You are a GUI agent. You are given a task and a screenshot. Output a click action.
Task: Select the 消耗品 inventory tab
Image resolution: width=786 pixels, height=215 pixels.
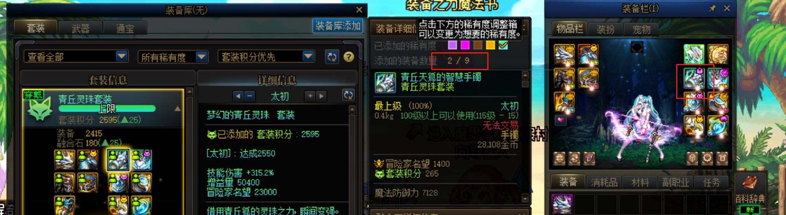click(604, 182)
